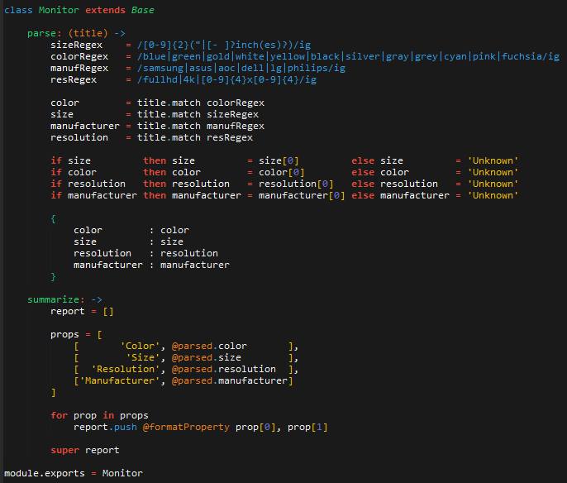Click the 'Manufacturer' string in props array

coord(120,380)
